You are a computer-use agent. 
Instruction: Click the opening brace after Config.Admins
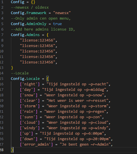point(47,35)
